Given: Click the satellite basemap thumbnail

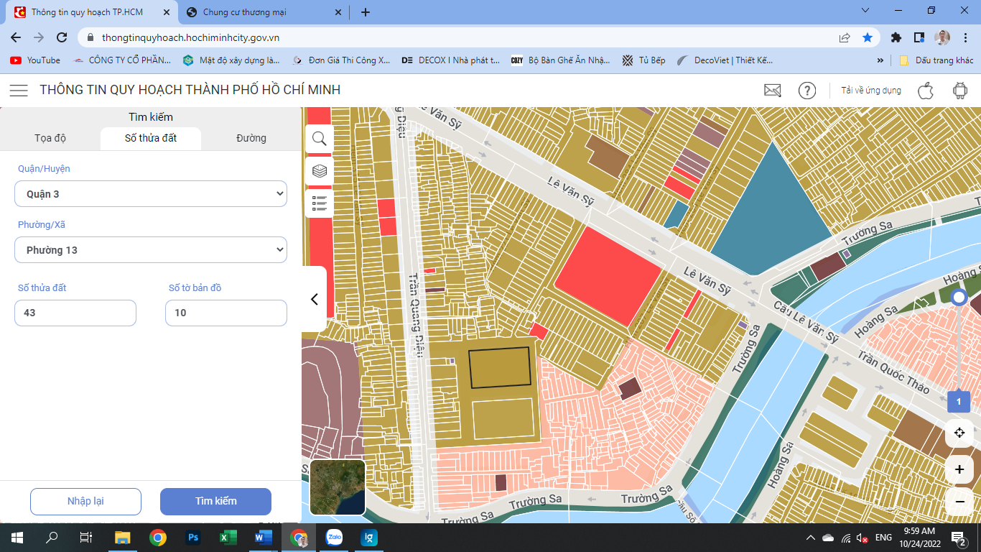Looking at the screenshot, I should point(338,487).
